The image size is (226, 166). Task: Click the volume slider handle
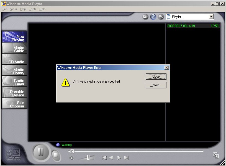(88, 157)
